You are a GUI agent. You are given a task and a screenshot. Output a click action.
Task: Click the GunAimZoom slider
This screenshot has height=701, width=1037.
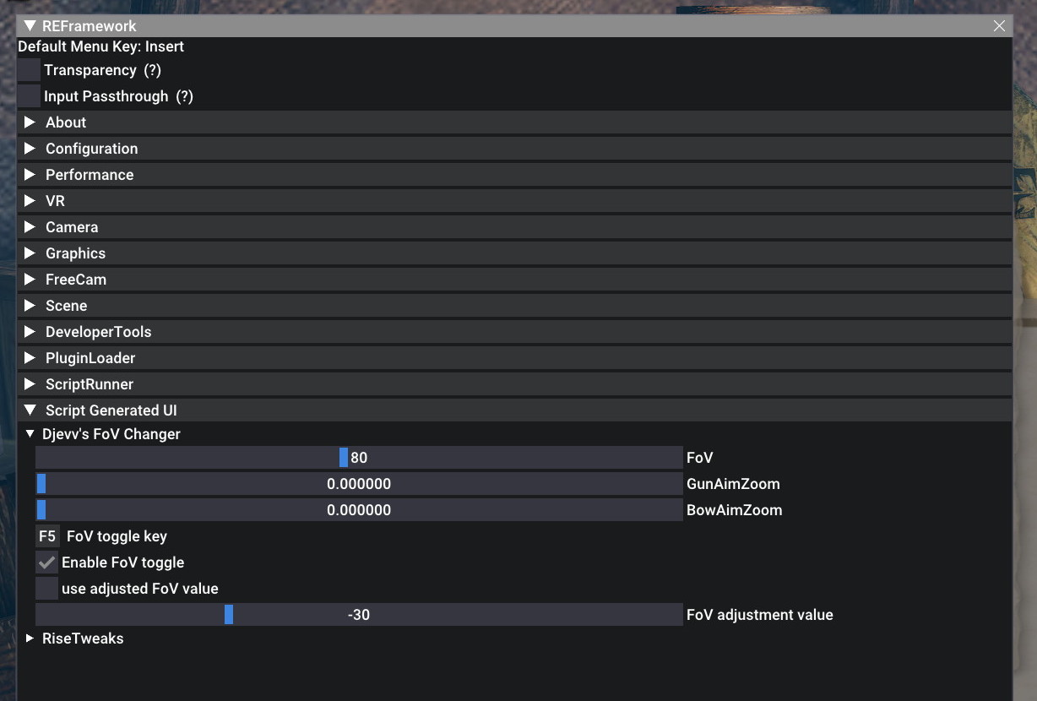[x=359, y=484]
